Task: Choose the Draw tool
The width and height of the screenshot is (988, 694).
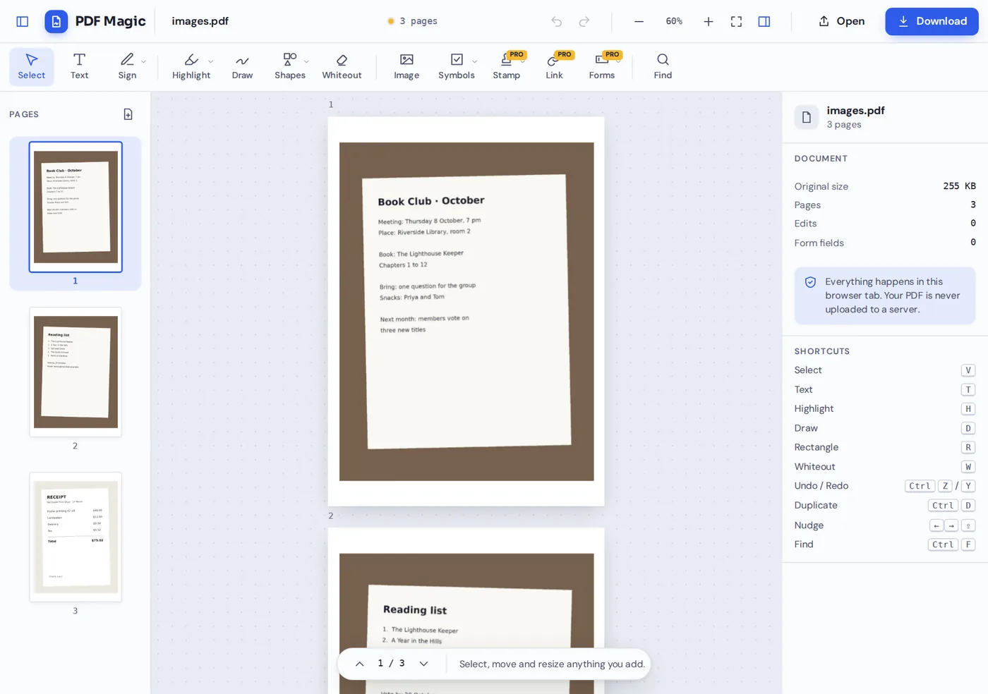Action: pos(242,66)
